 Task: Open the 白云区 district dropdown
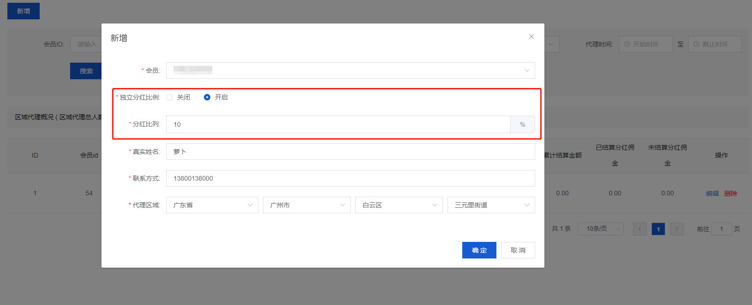[x=399, y=205]
